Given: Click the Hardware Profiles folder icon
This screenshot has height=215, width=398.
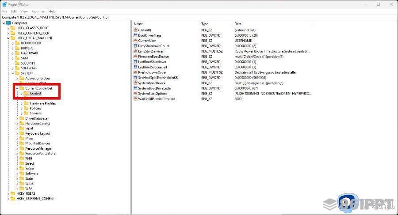Looking at the screenshot, I should click(26, 103).
